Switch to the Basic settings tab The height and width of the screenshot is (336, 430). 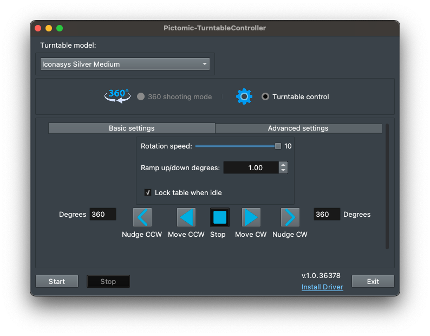point(132,128)
